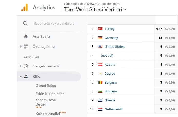Image resolution: width=178 pixels, height=117 pixels.
Task: Click the Google Analytics logo icon
Action: click(x=24, y=7)
